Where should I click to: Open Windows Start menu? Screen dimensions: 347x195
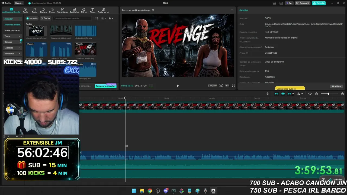click(x=134, y=191)
